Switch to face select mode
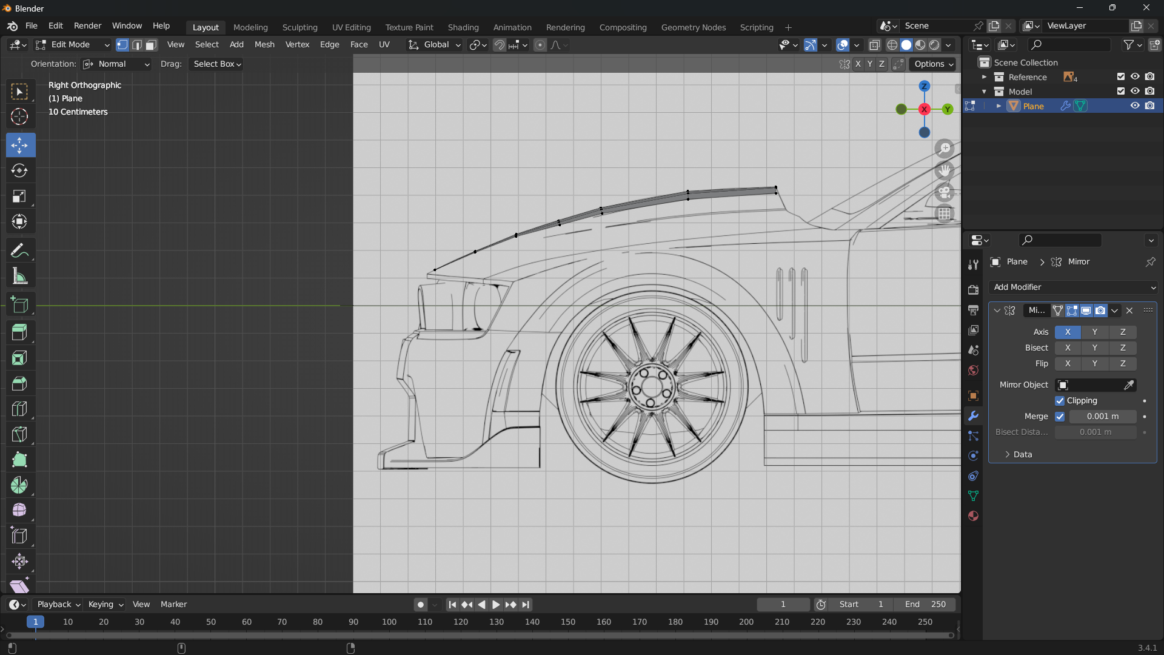This screenshot has height=655, width=1164. tap(152, 45)
